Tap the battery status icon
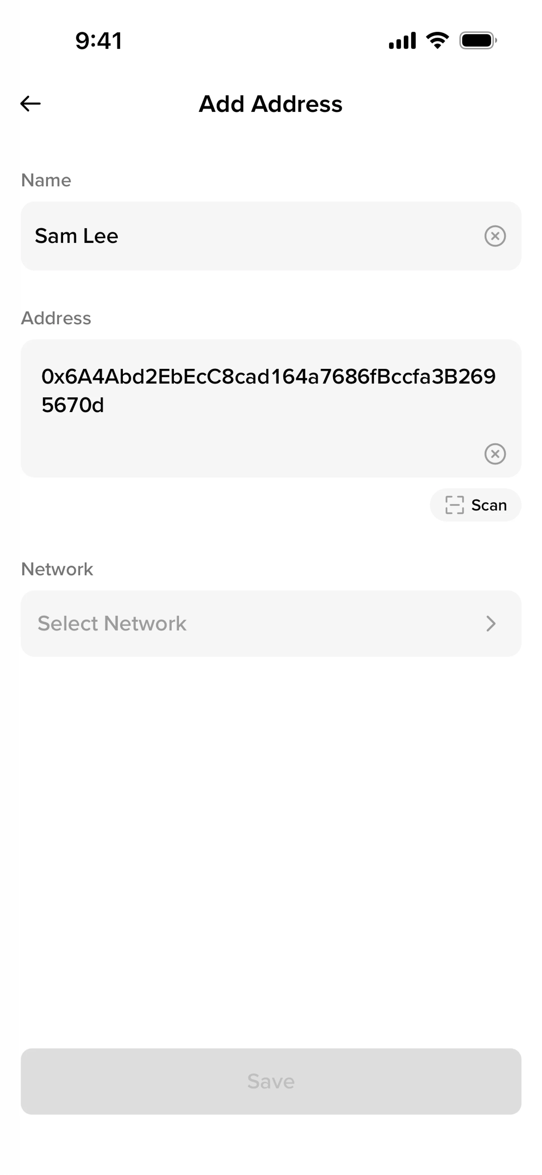The width and height of the screenshot is (542, 1175). coord(478,41)
